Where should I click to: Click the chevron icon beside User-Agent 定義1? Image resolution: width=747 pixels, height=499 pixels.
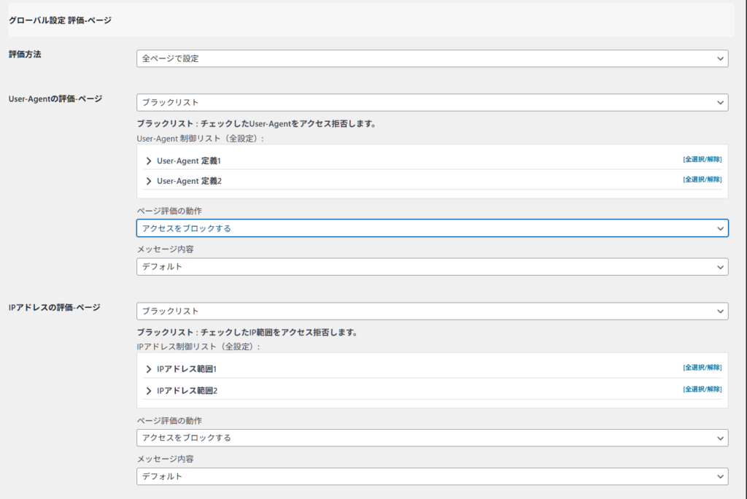click(149, 160)
